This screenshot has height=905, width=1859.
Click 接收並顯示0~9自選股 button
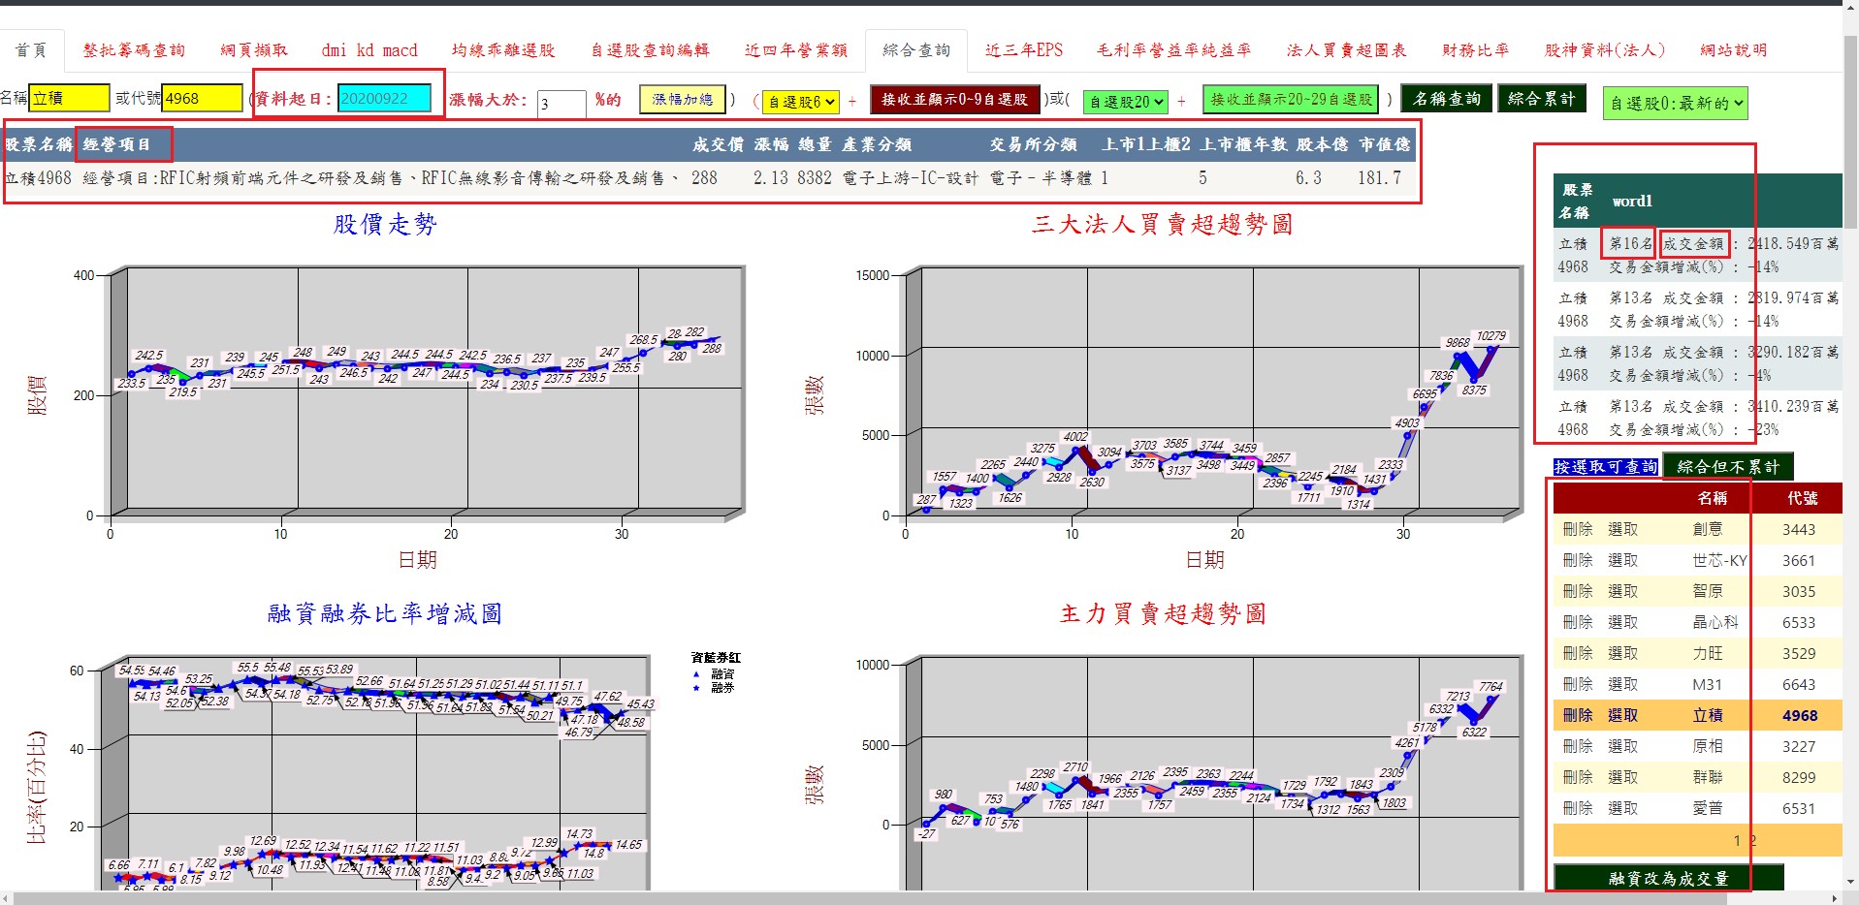pos(954,99)
